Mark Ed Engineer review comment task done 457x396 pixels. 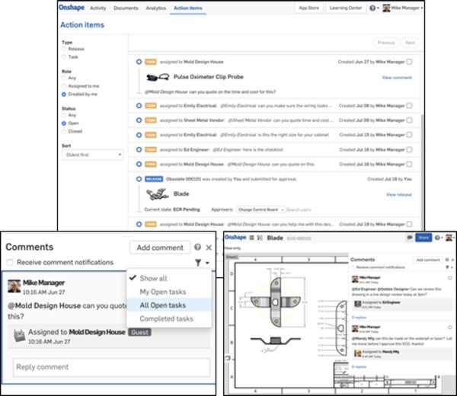click(449, 278)
